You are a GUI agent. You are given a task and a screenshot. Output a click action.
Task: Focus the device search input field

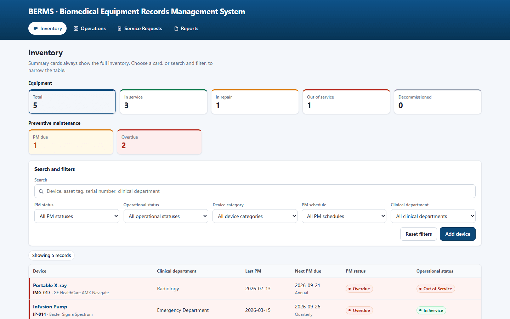(255, 191)
